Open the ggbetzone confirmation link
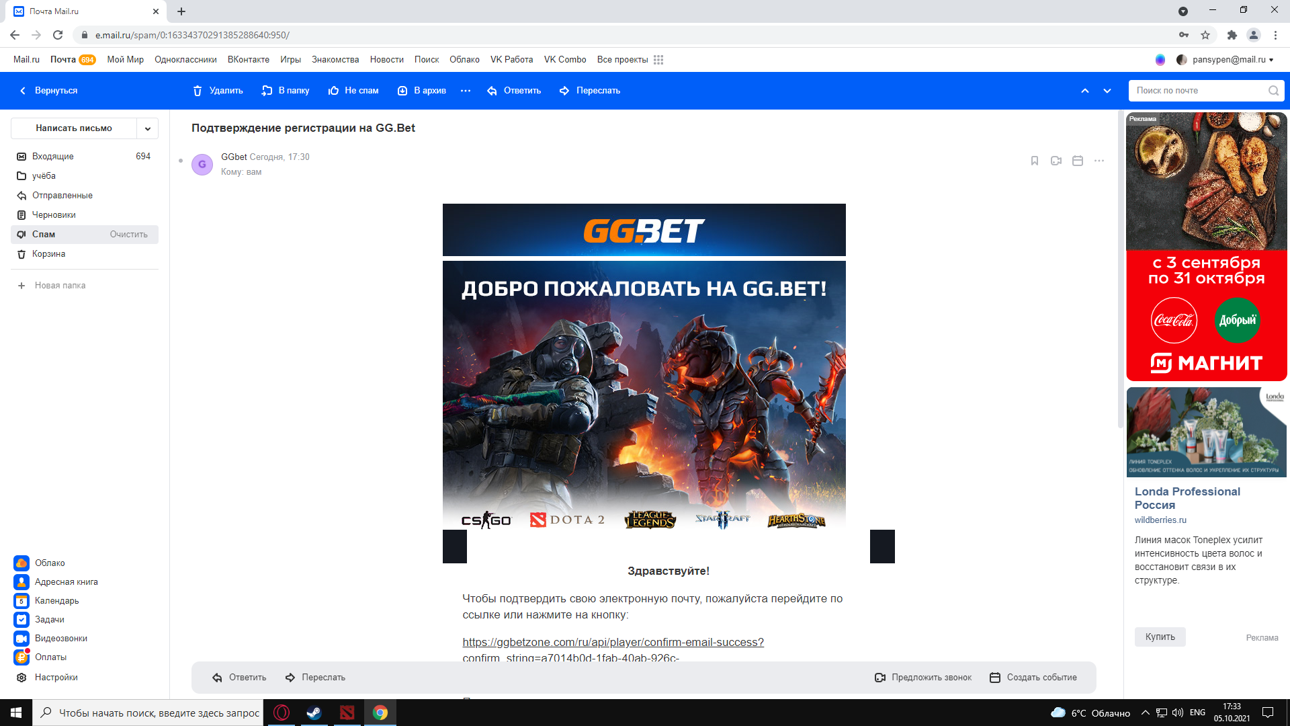This screenshot has width=1290, height=726. coord(613,642)
